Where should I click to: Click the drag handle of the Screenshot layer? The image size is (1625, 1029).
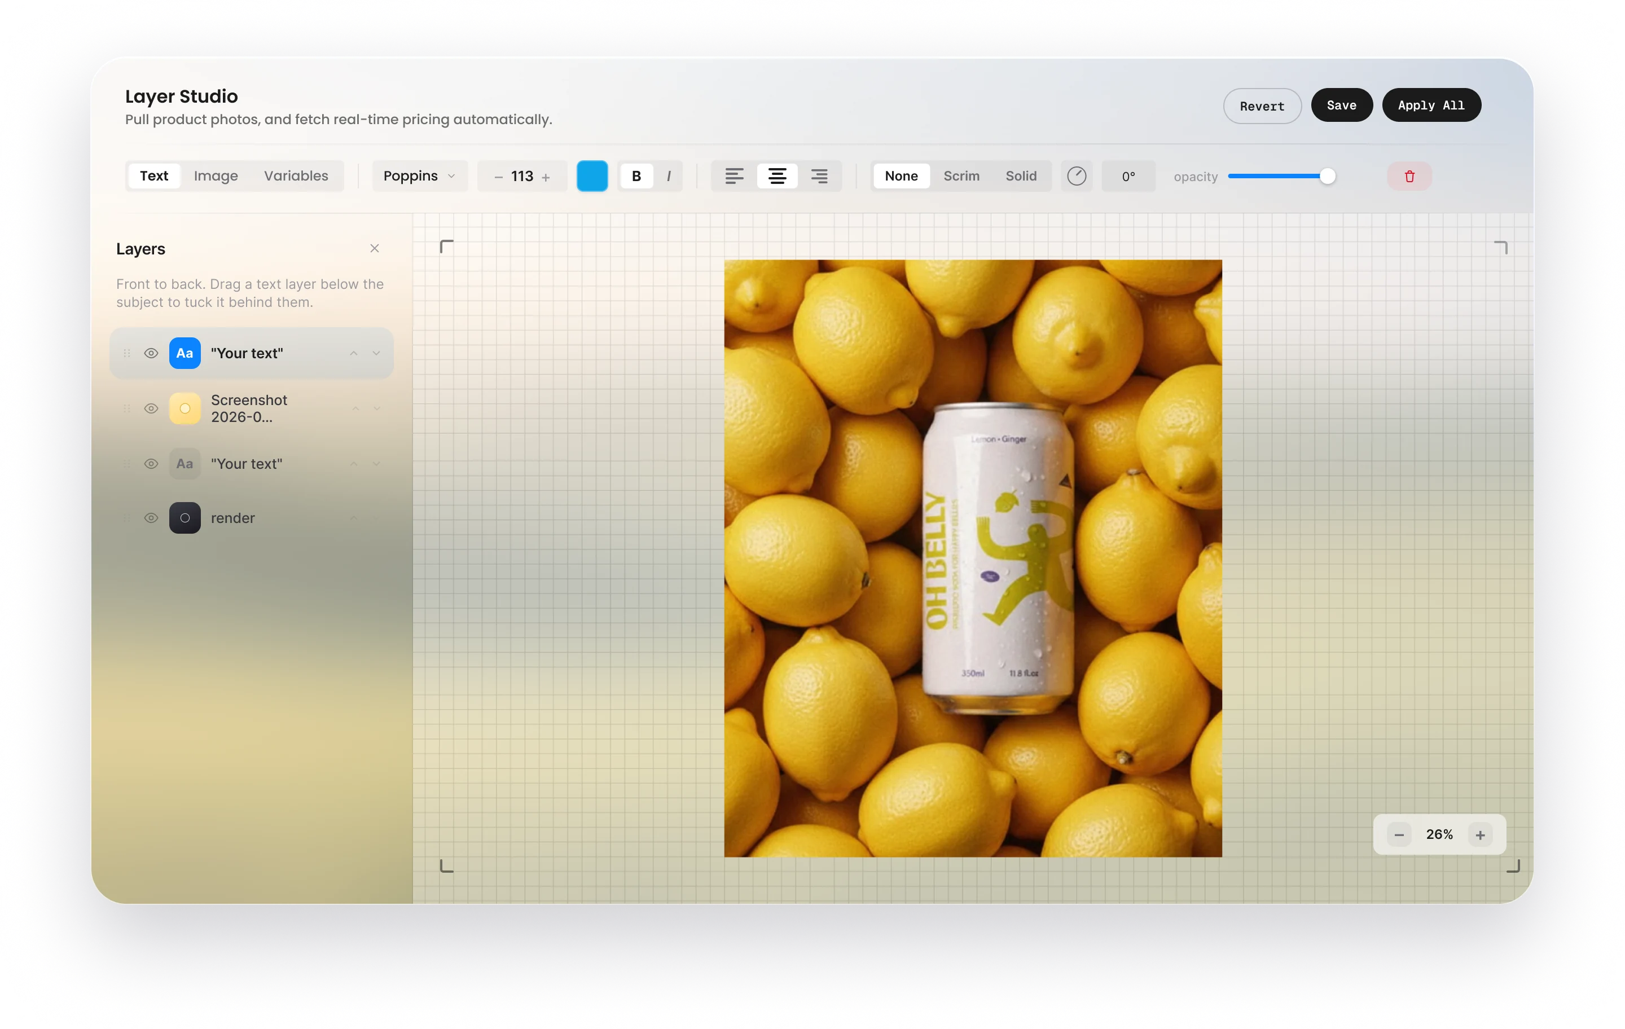127,408
